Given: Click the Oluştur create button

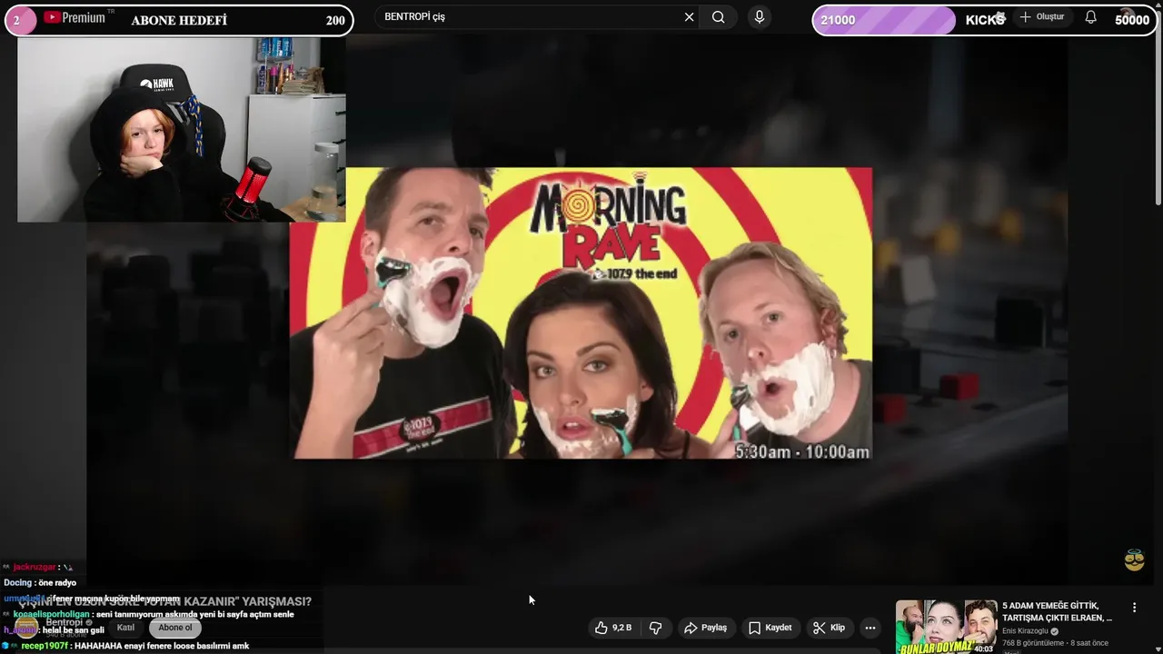Looking at the screenshot, I should tap(1041, 17).
